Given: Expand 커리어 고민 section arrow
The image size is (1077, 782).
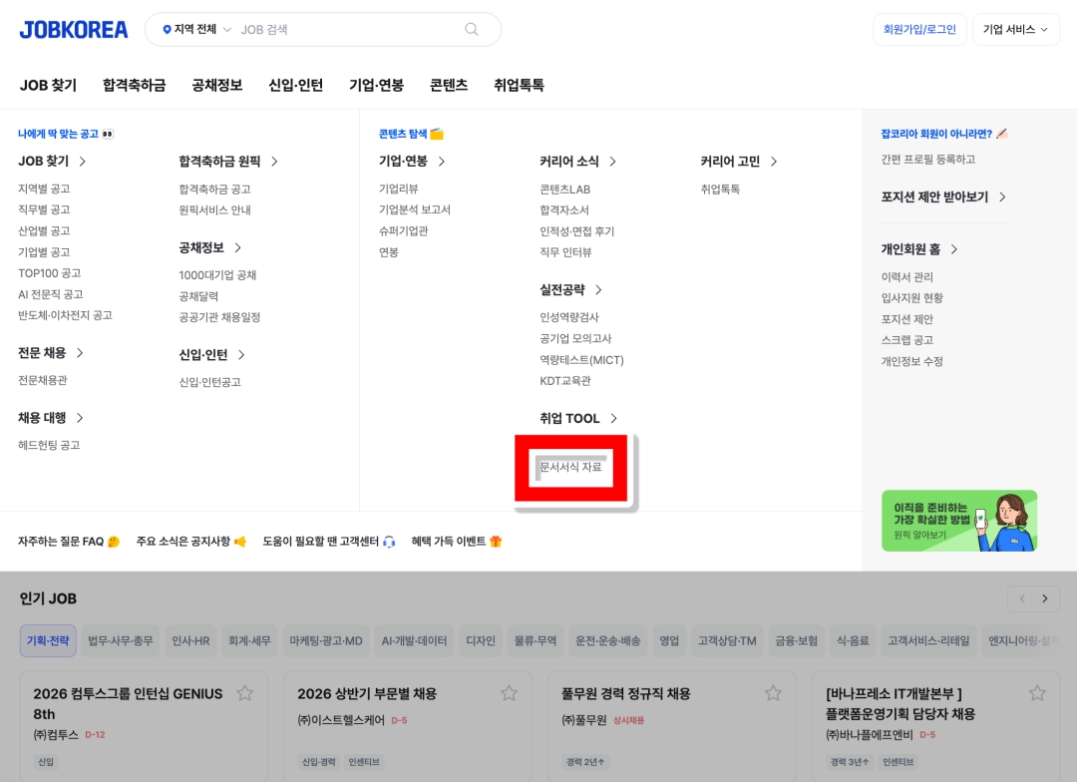Looking at the screenshot, I should coord(774,162).
